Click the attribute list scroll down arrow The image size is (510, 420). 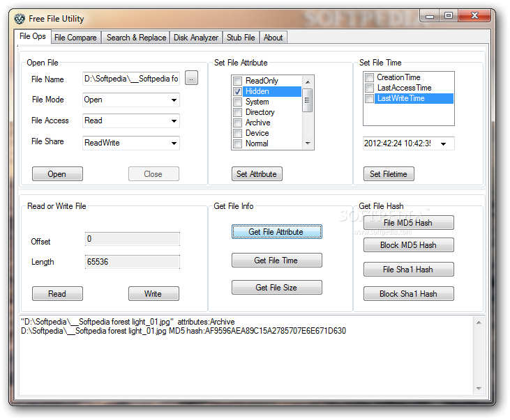coord(308,143)
